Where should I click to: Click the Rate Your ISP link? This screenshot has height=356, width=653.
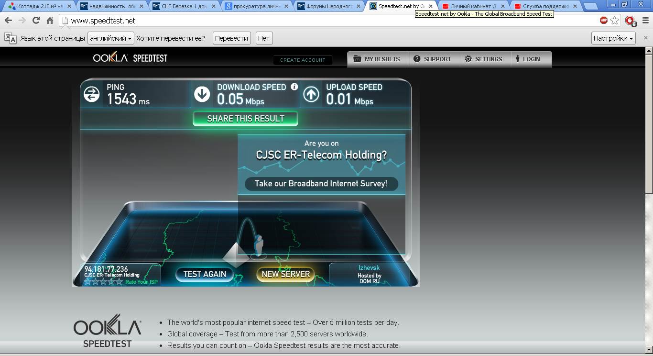(x=141, y=282)
